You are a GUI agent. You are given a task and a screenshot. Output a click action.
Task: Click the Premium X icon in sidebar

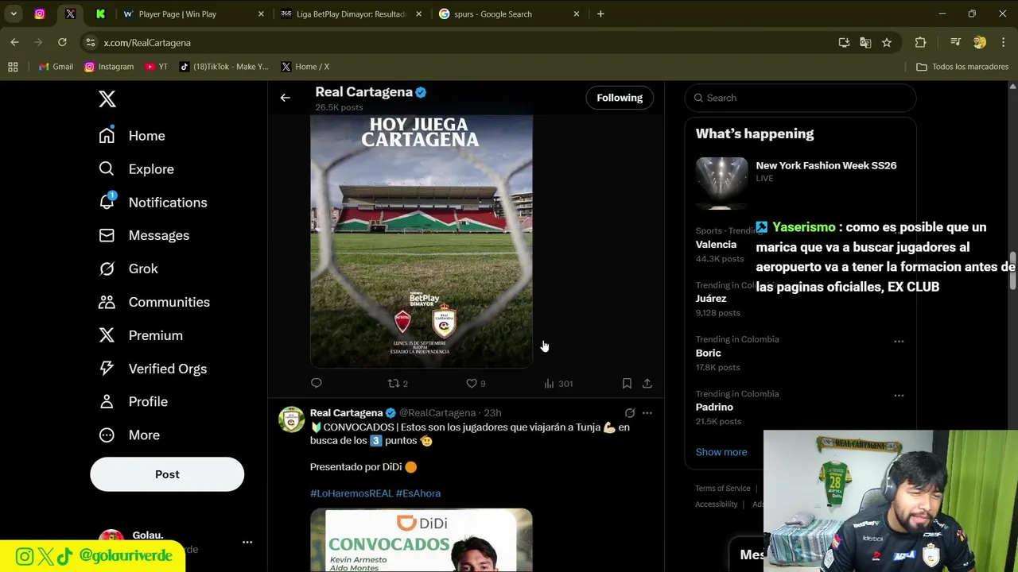[x=107, y=335]
